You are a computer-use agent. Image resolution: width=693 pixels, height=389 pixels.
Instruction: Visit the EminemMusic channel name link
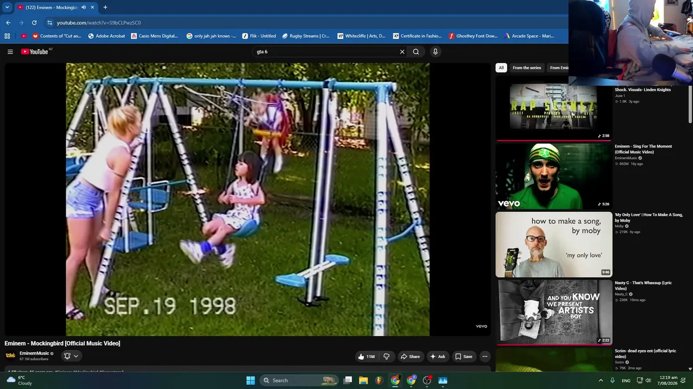(34, 353)
